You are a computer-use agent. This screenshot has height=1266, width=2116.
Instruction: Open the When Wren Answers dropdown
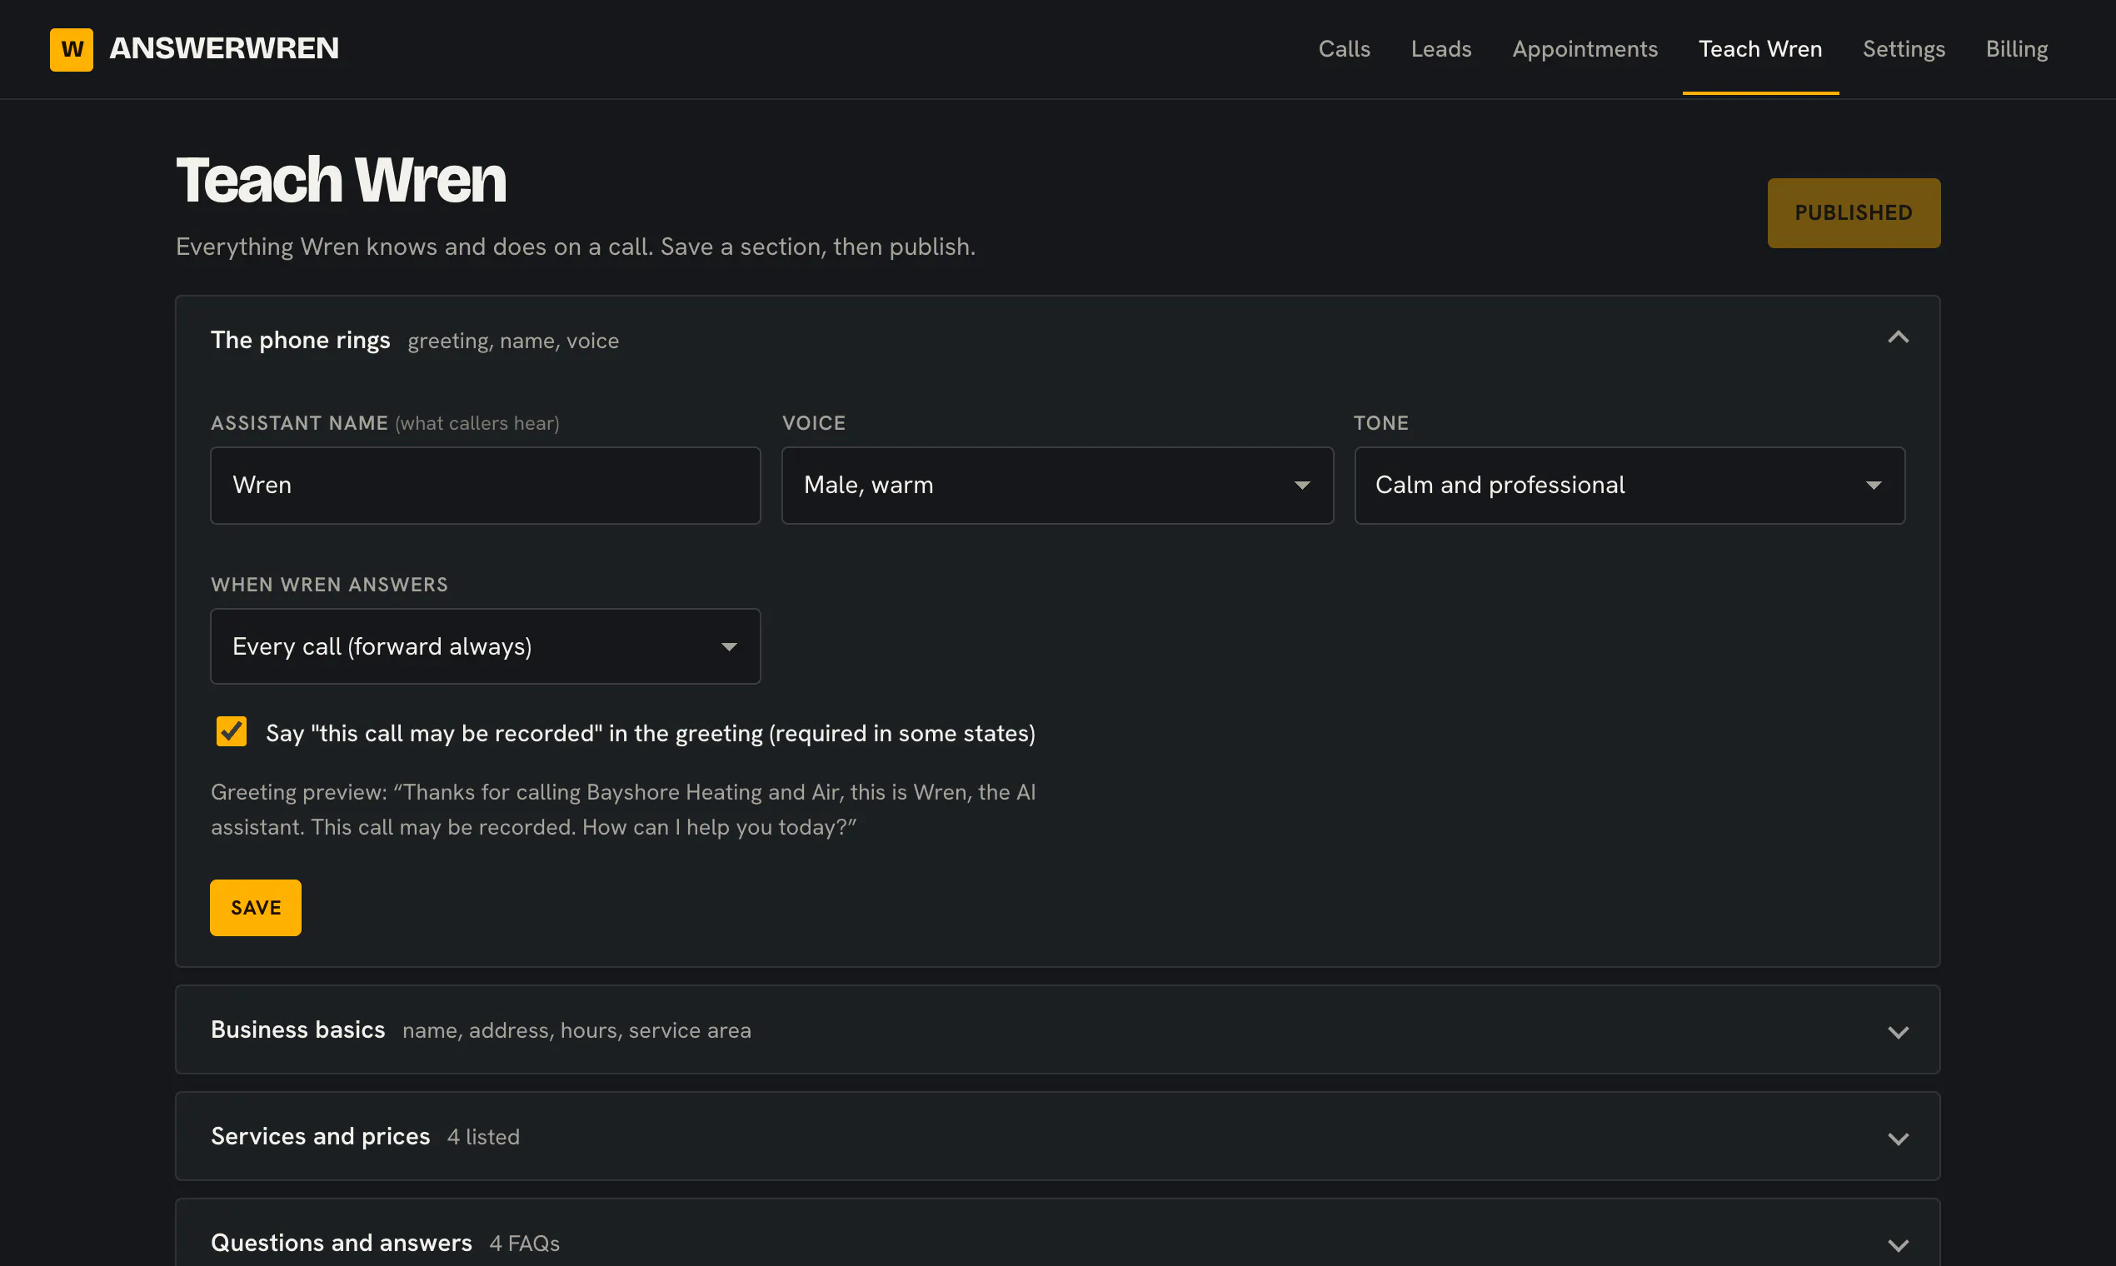[485, 645]
